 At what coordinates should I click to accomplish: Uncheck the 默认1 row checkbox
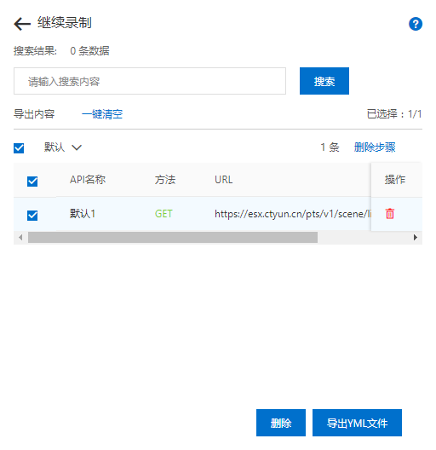click(32, 216)
